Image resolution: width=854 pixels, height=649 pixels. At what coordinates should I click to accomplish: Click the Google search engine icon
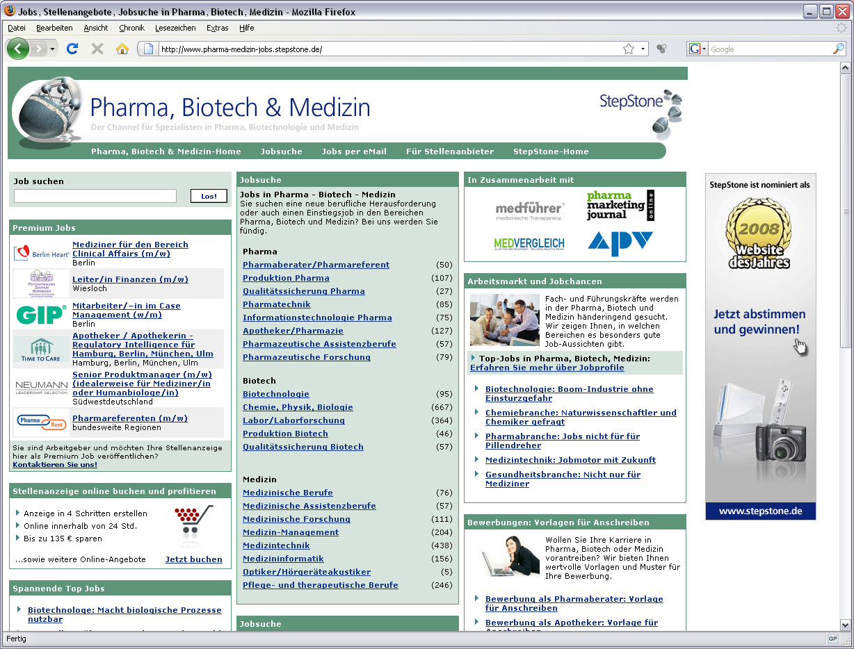(x=695, y=49)
